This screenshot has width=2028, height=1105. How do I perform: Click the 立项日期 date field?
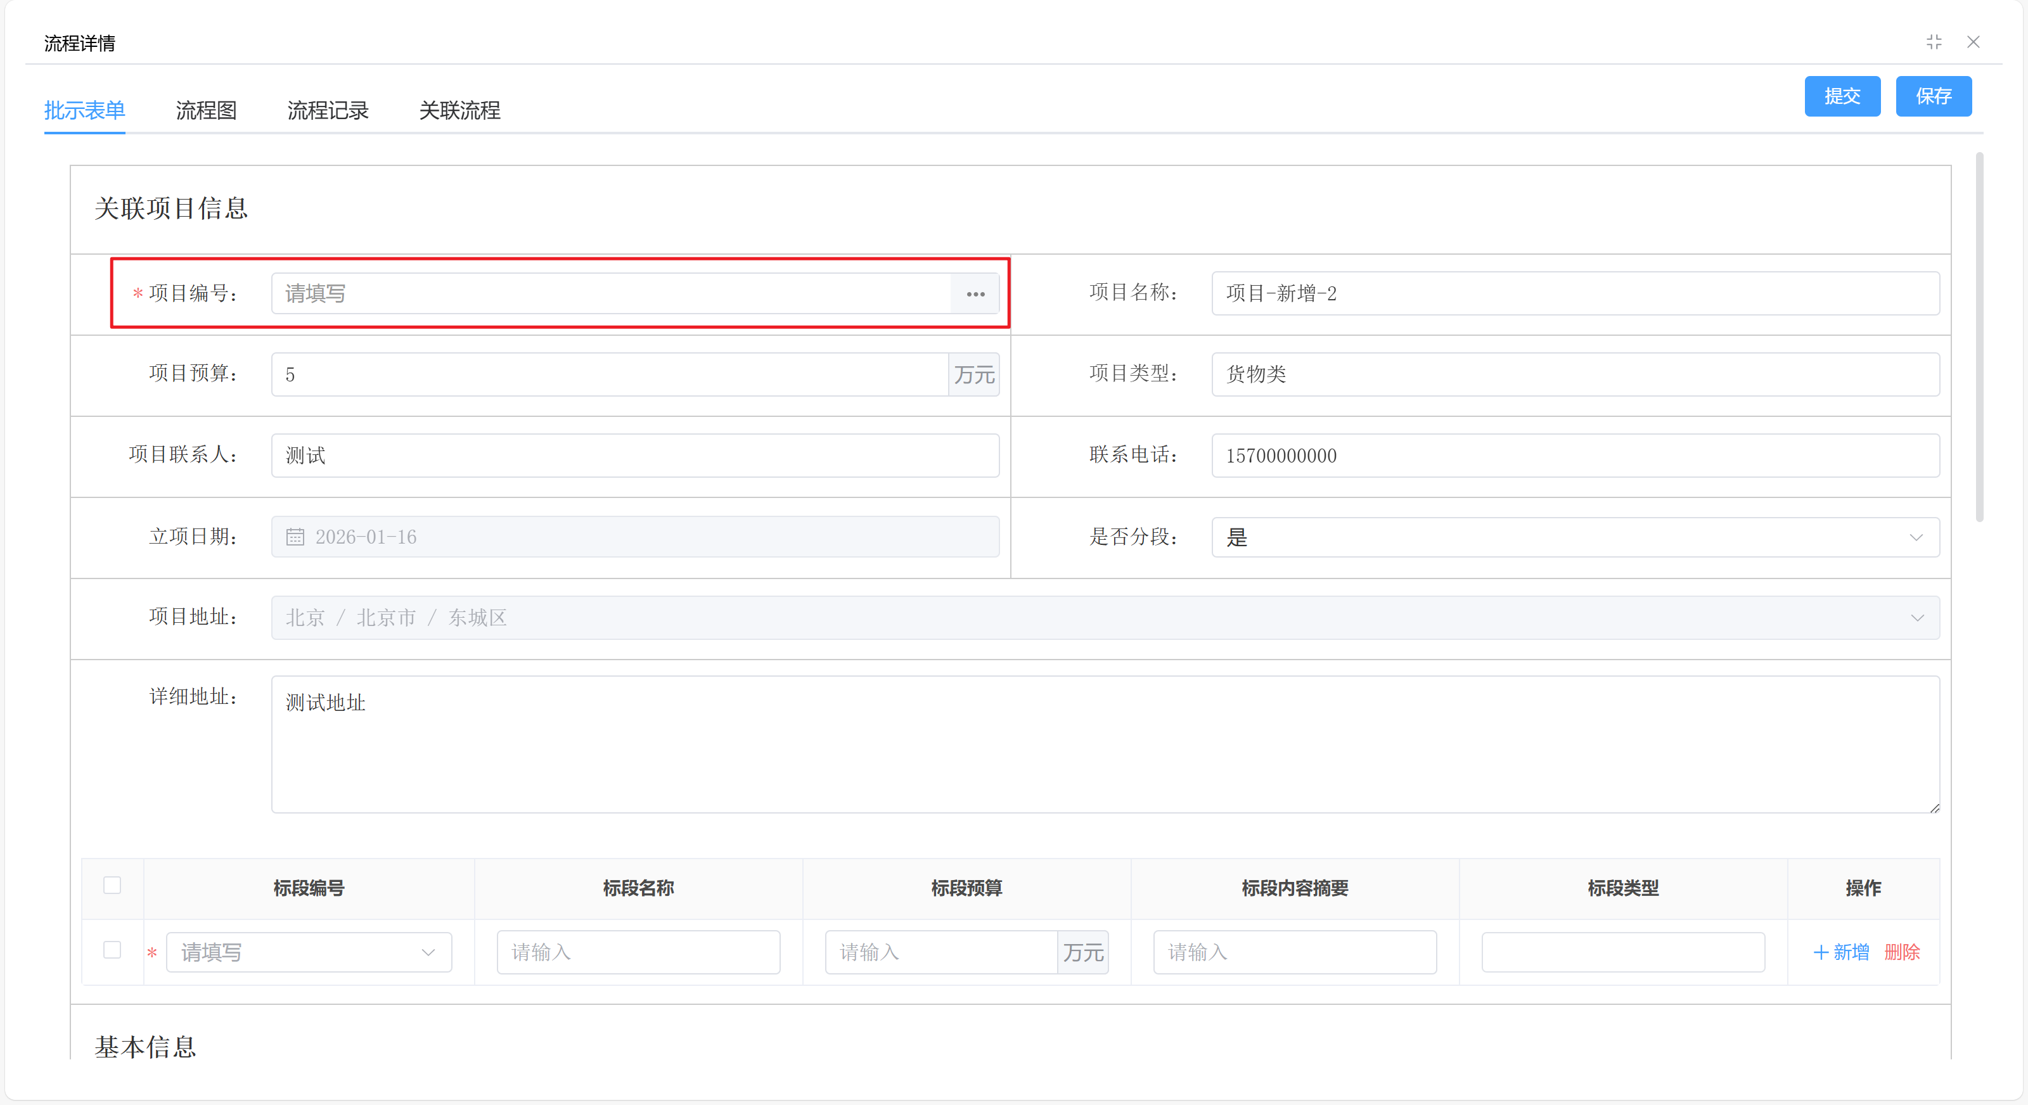coord(635,537)
